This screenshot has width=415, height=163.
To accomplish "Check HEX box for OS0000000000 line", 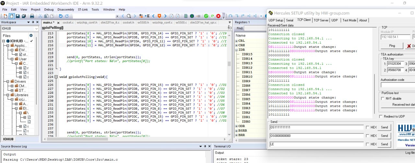I will (367, 136).
